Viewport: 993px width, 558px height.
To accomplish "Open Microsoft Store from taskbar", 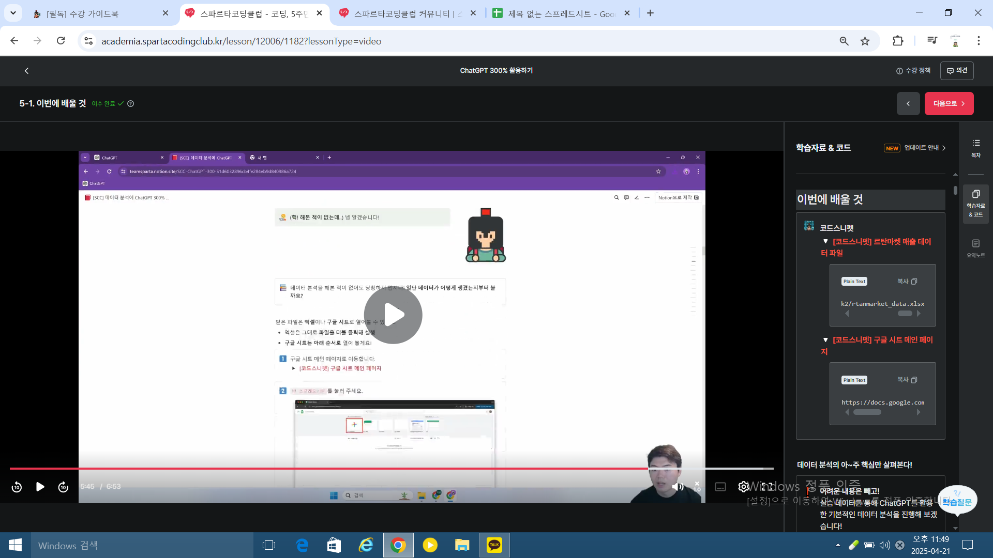I will 334,545.
